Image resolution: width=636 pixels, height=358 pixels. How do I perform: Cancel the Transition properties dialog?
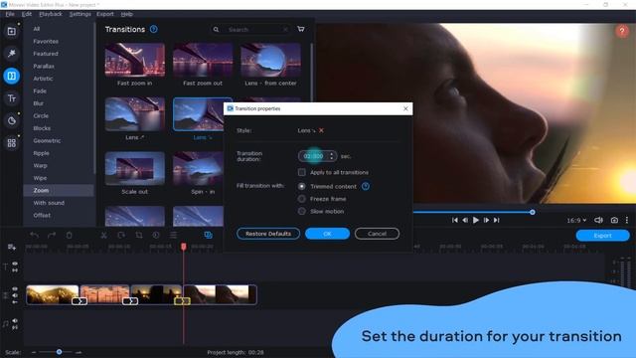click(377, 234)
